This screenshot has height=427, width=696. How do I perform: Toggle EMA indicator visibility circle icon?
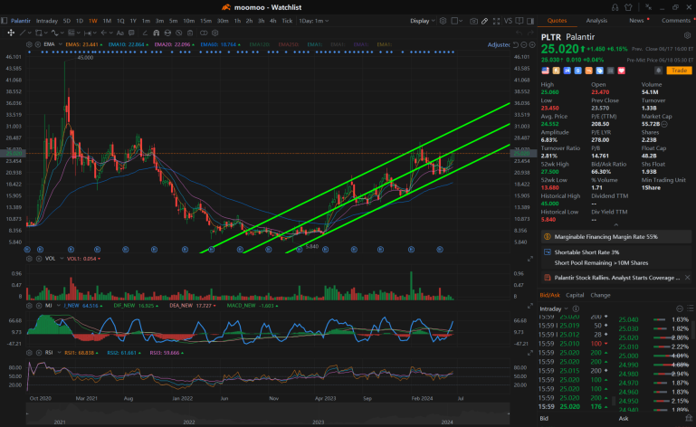tap(38, 44)
